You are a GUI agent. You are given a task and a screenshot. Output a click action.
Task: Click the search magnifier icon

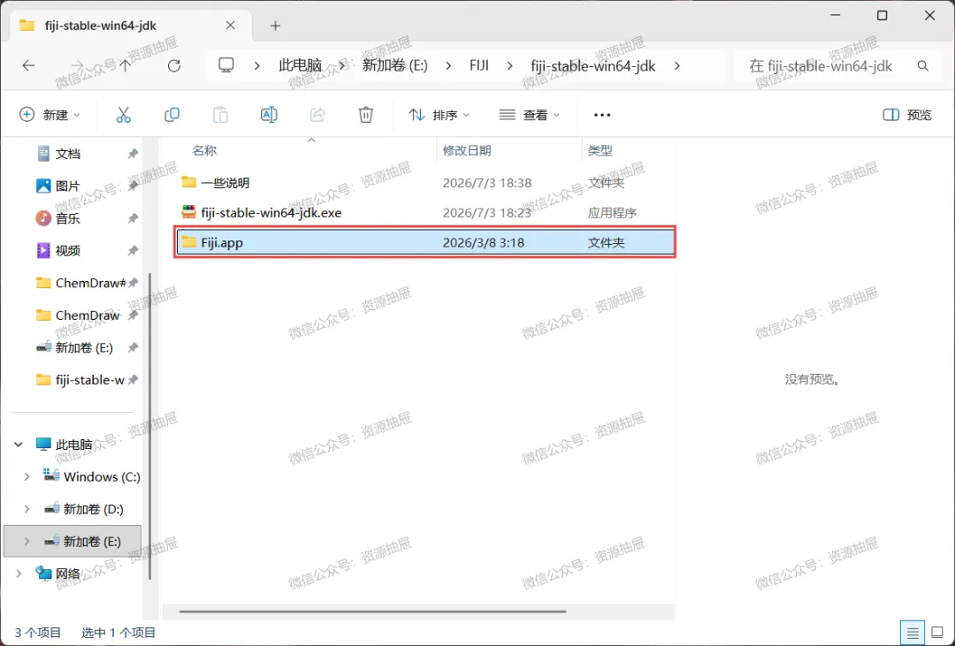(922, 65)
